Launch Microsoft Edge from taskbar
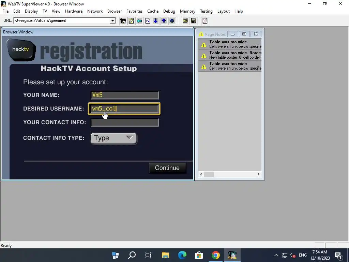Screen dimensions: 349x262 point(182,255)
